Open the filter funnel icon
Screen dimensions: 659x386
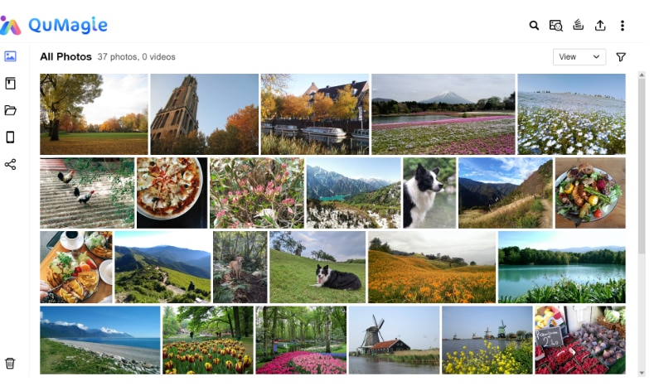tap(621, 57)
